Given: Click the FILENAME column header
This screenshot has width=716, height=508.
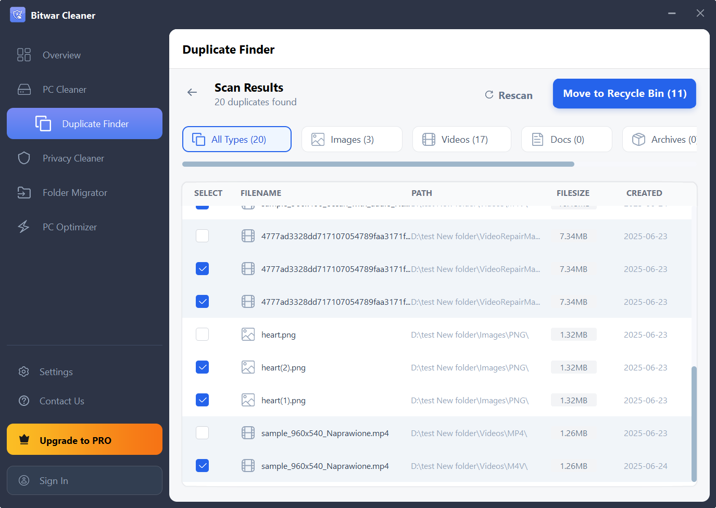Looking at the screenshot, I should 261,193.
